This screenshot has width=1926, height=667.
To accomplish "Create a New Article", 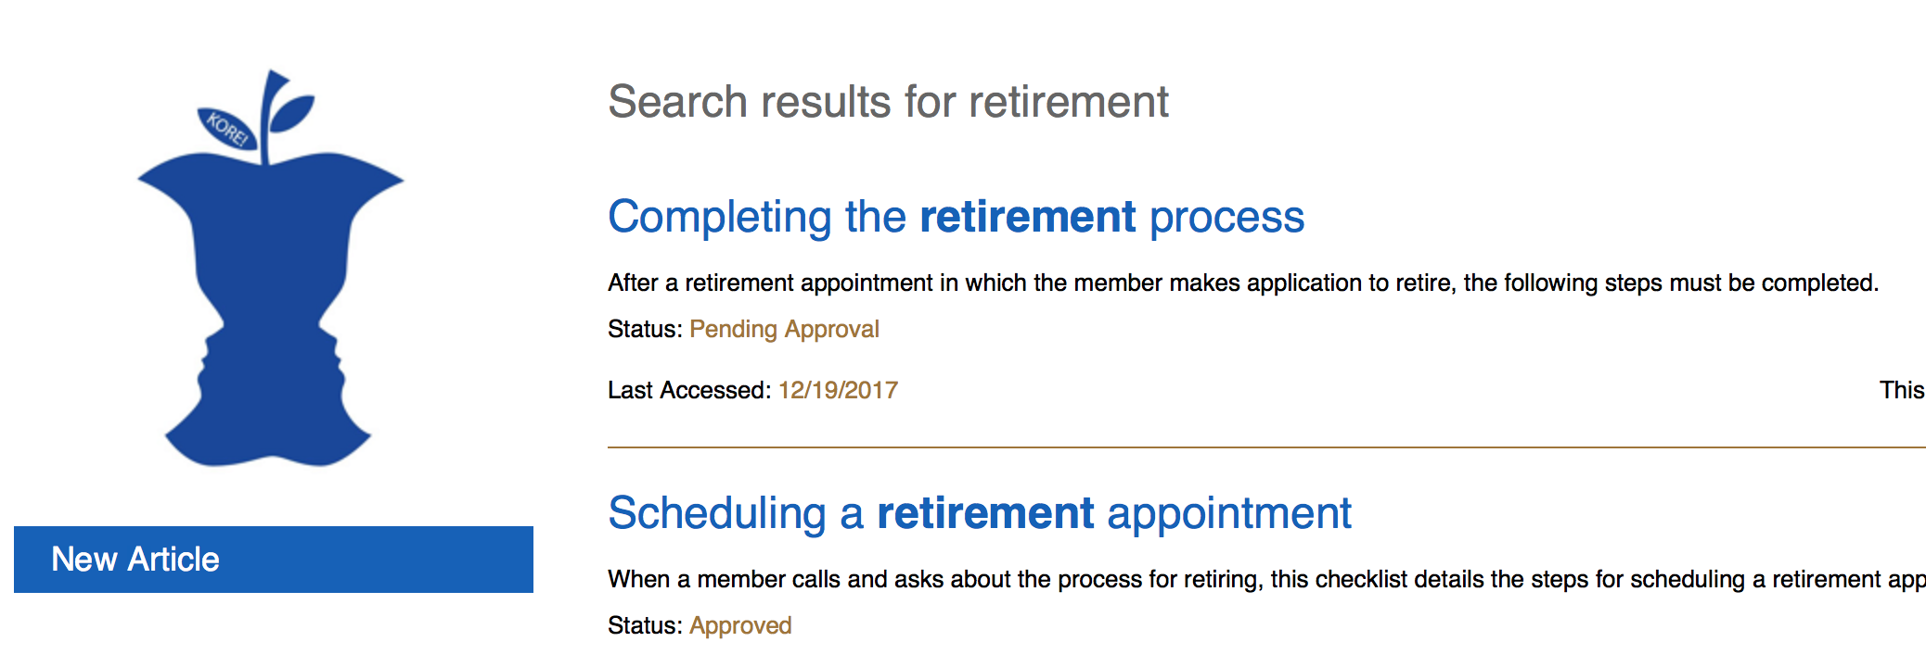I will point(274,560).
